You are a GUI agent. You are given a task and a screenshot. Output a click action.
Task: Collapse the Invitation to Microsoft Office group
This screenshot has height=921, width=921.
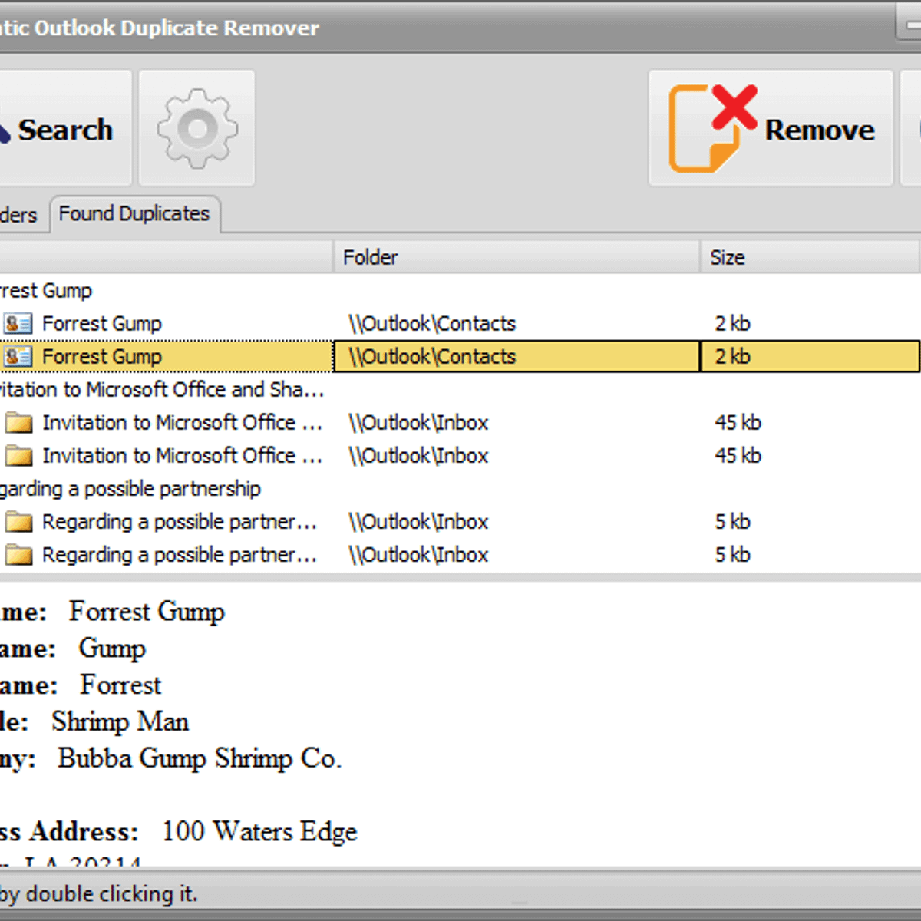[x=161, y=390]
